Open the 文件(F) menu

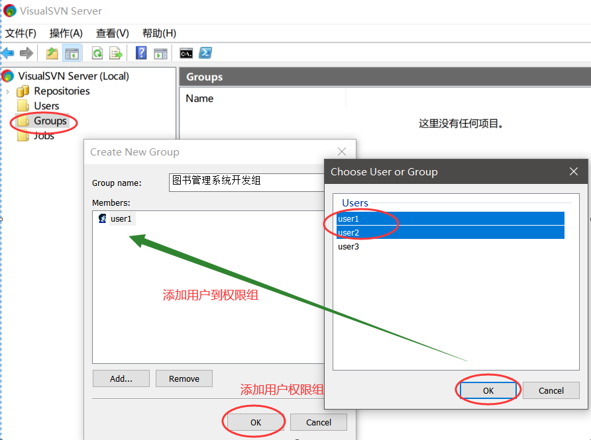click(21, 33)
